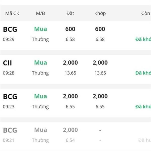Select the cancelled BCG order at 09:21
The image size is (151, 151).
click(75, 136)
